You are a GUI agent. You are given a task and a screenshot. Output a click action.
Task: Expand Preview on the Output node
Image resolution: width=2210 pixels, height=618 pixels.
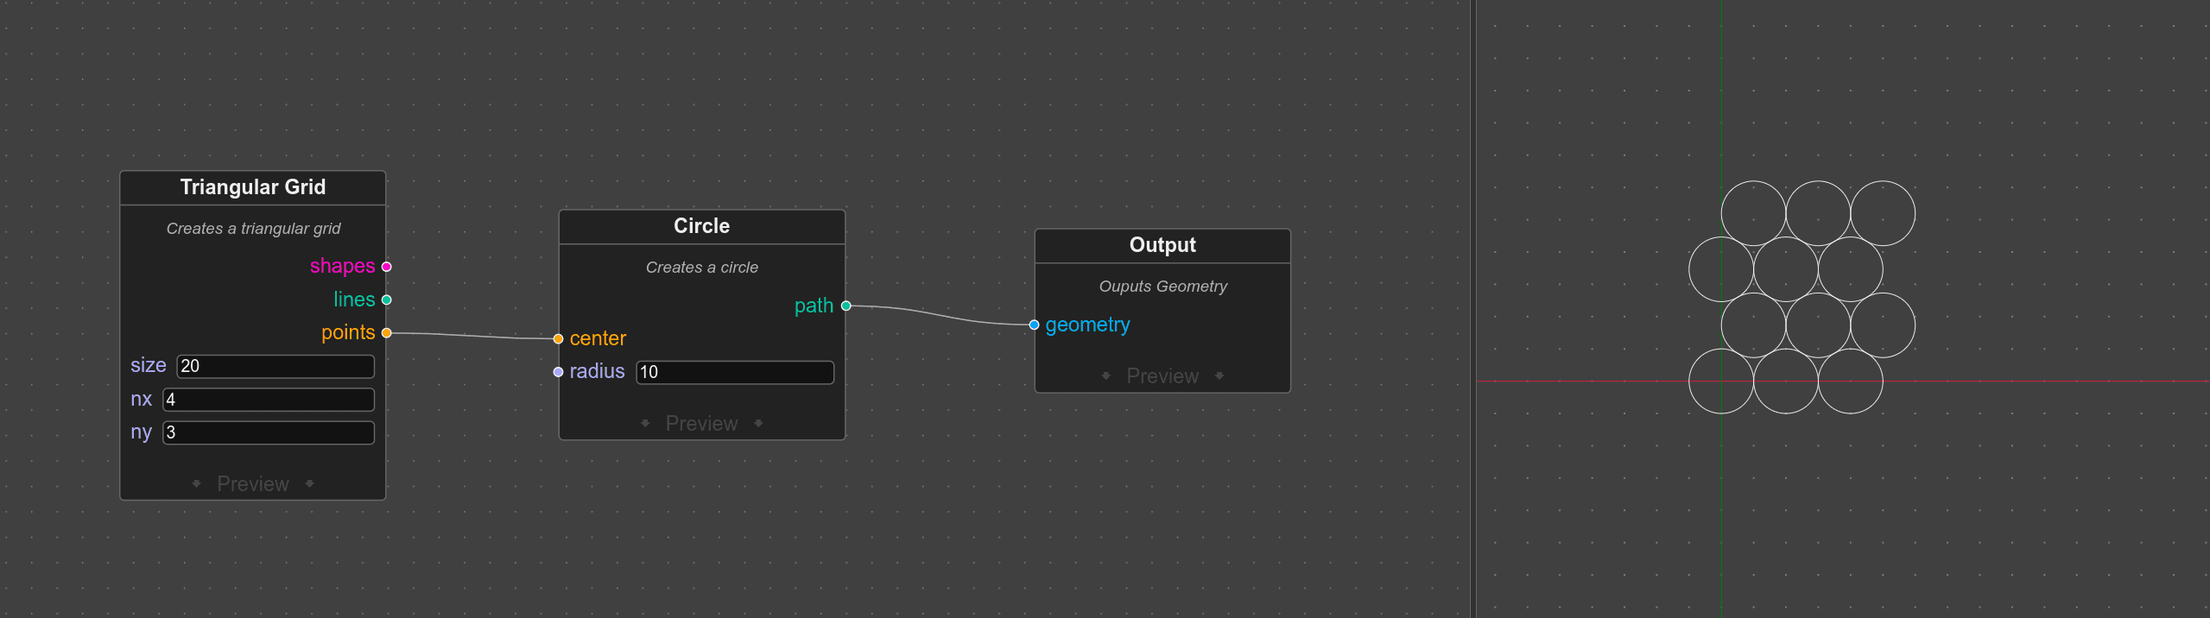(x=1162, y=375)
